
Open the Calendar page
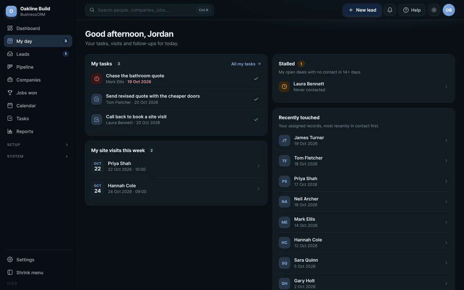(38, 106)
